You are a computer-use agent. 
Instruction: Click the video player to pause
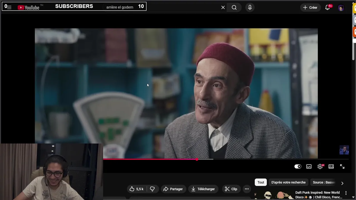176,93
